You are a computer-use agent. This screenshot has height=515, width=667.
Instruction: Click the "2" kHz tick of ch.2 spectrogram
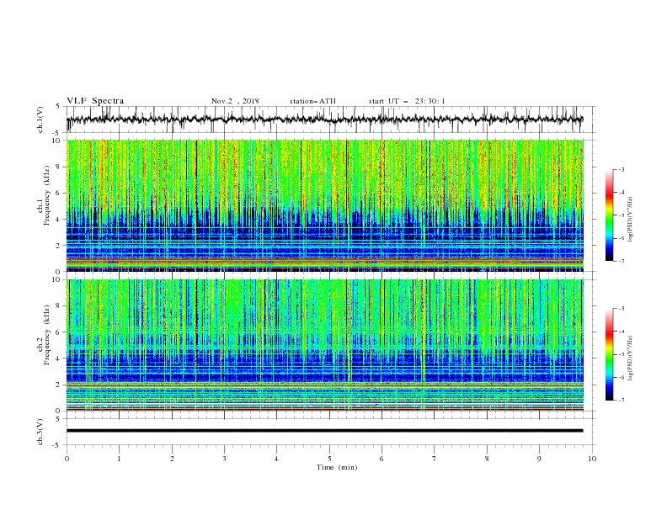click(x=59, y=385)
